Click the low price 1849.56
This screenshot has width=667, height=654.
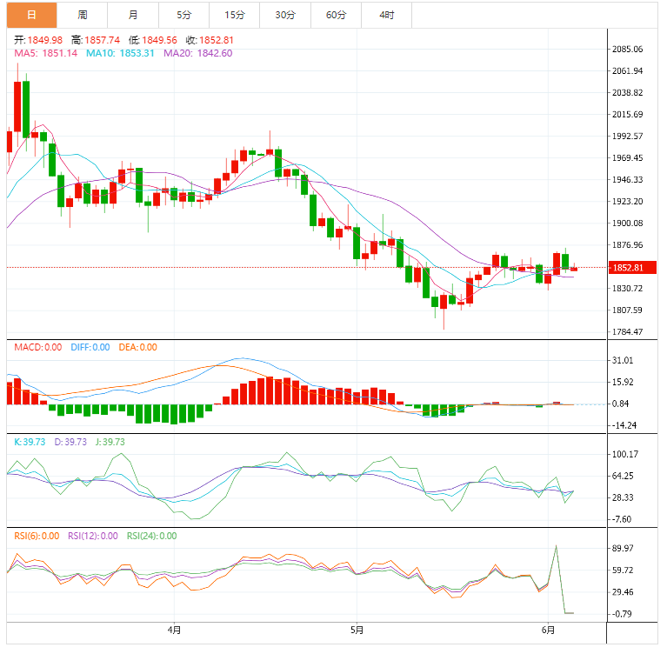159,40
